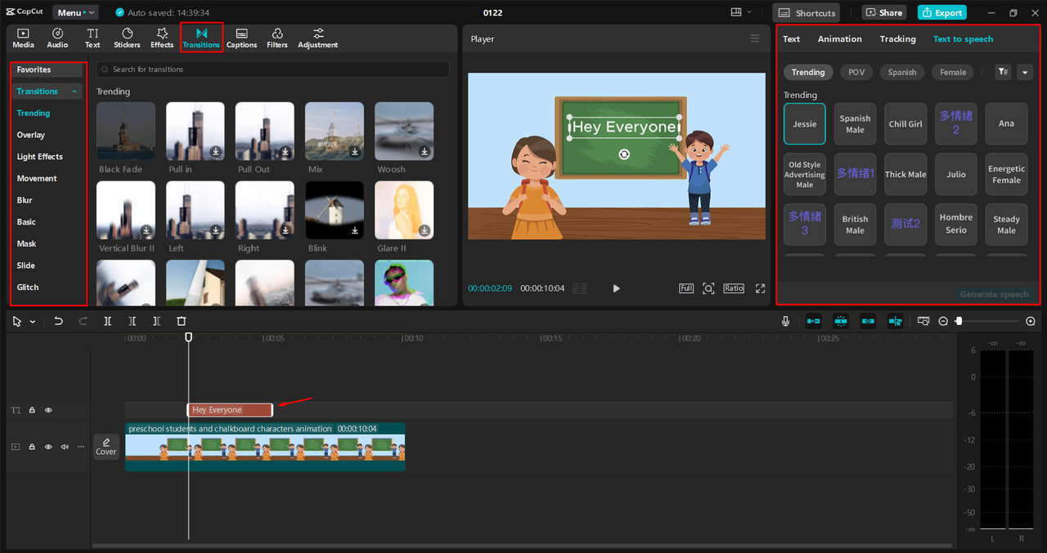
Task: Click the rotate handle under the text box
Action: point(624,154)
